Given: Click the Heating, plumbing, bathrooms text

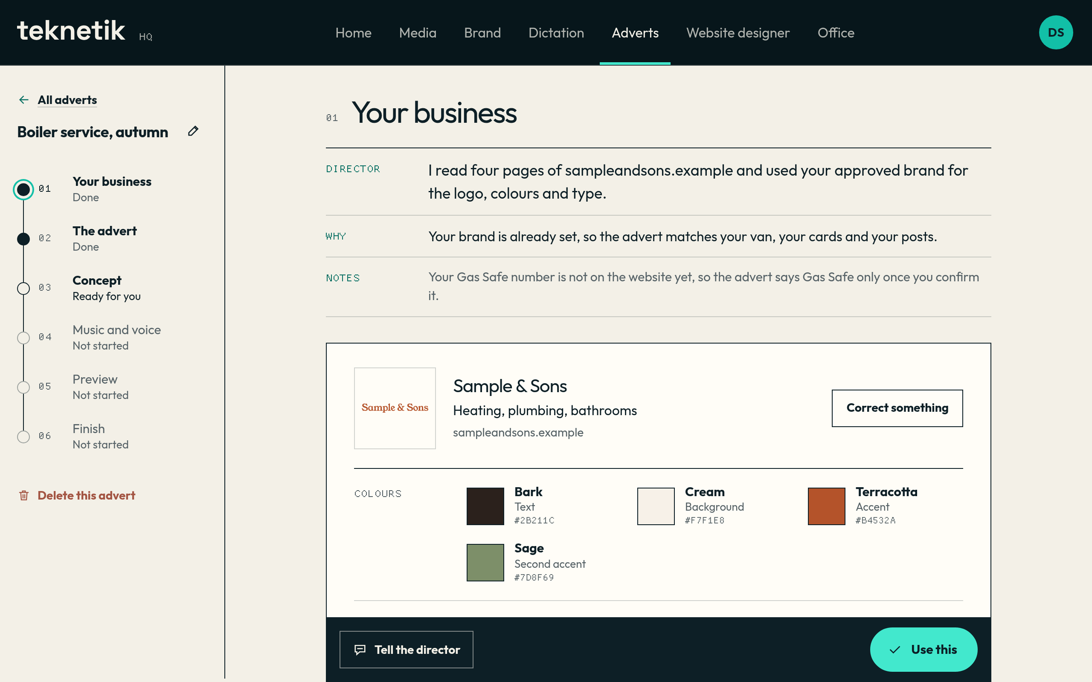Looking at the screenshot, I should (545, 410).
